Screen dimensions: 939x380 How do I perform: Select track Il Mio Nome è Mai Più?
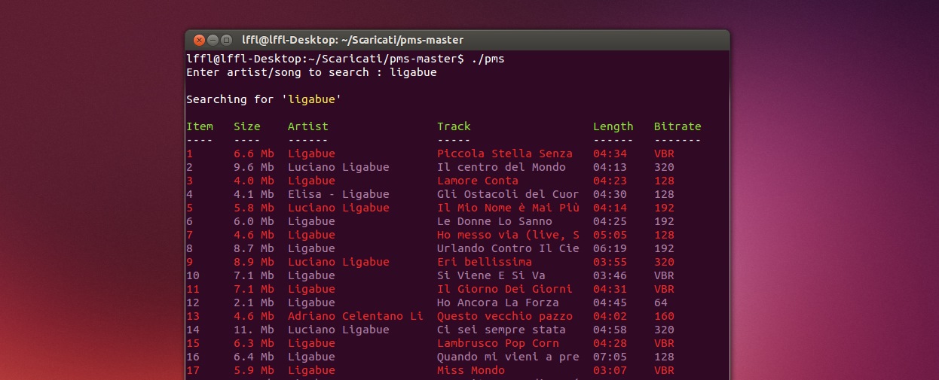tap(508, 208)
